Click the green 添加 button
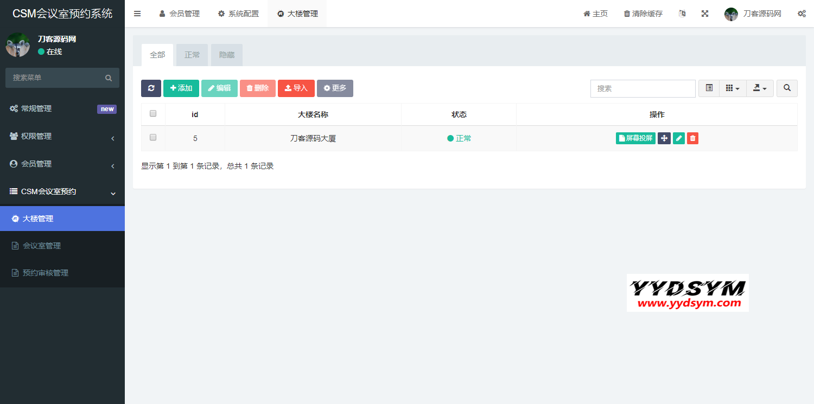This screenshot has height=404, width=814. click(181, 88)
